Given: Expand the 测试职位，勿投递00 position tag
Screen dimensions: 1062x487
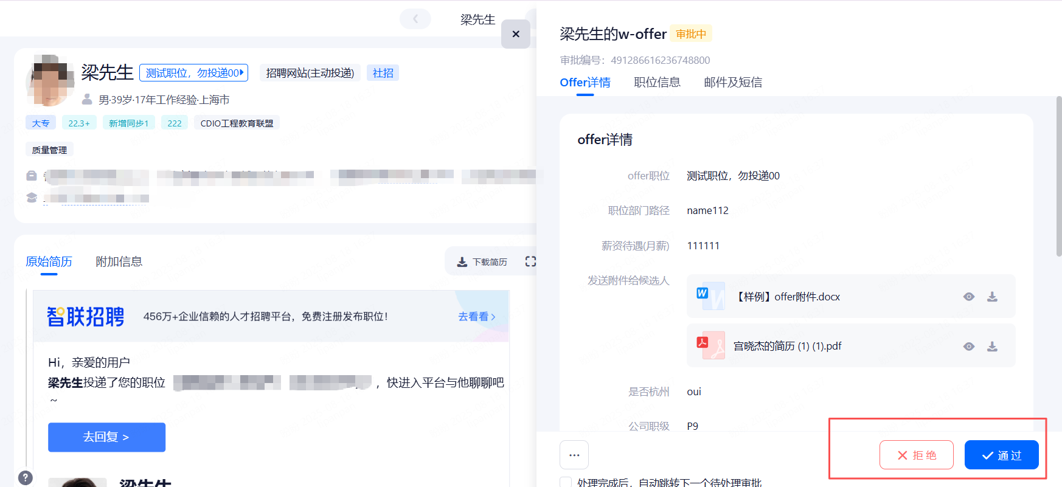Looking at the screenshot, I should 193,73.
